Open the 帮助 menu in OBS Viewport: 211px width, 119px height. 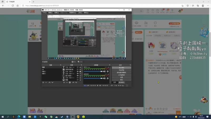tap(86, 13)
